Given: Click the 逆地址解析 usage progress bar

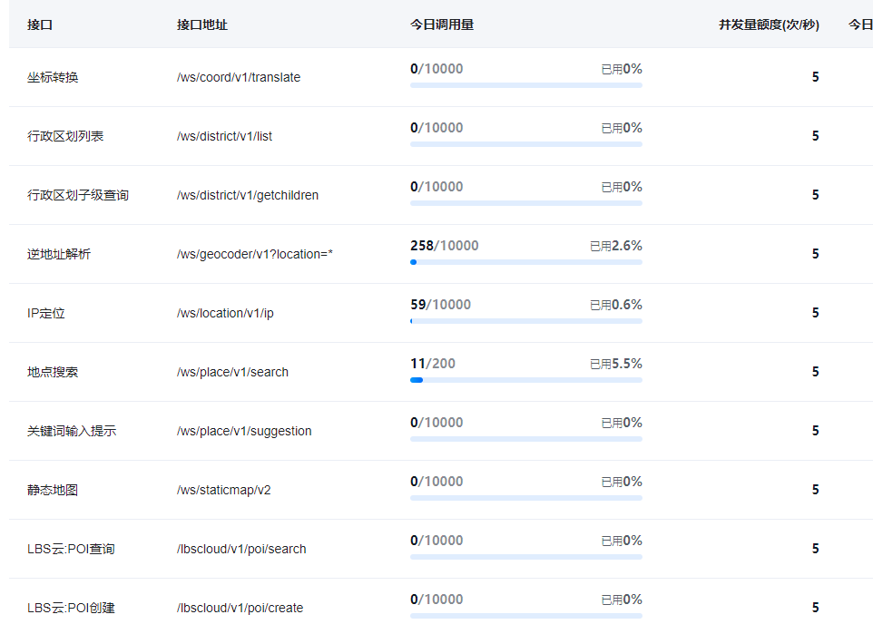Looking at the screenshot, I should [x=526, y=262].
